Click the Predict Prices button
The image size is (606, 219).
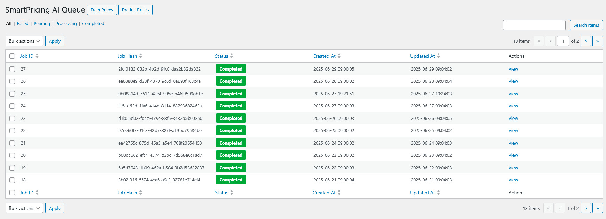coord(135,10)
